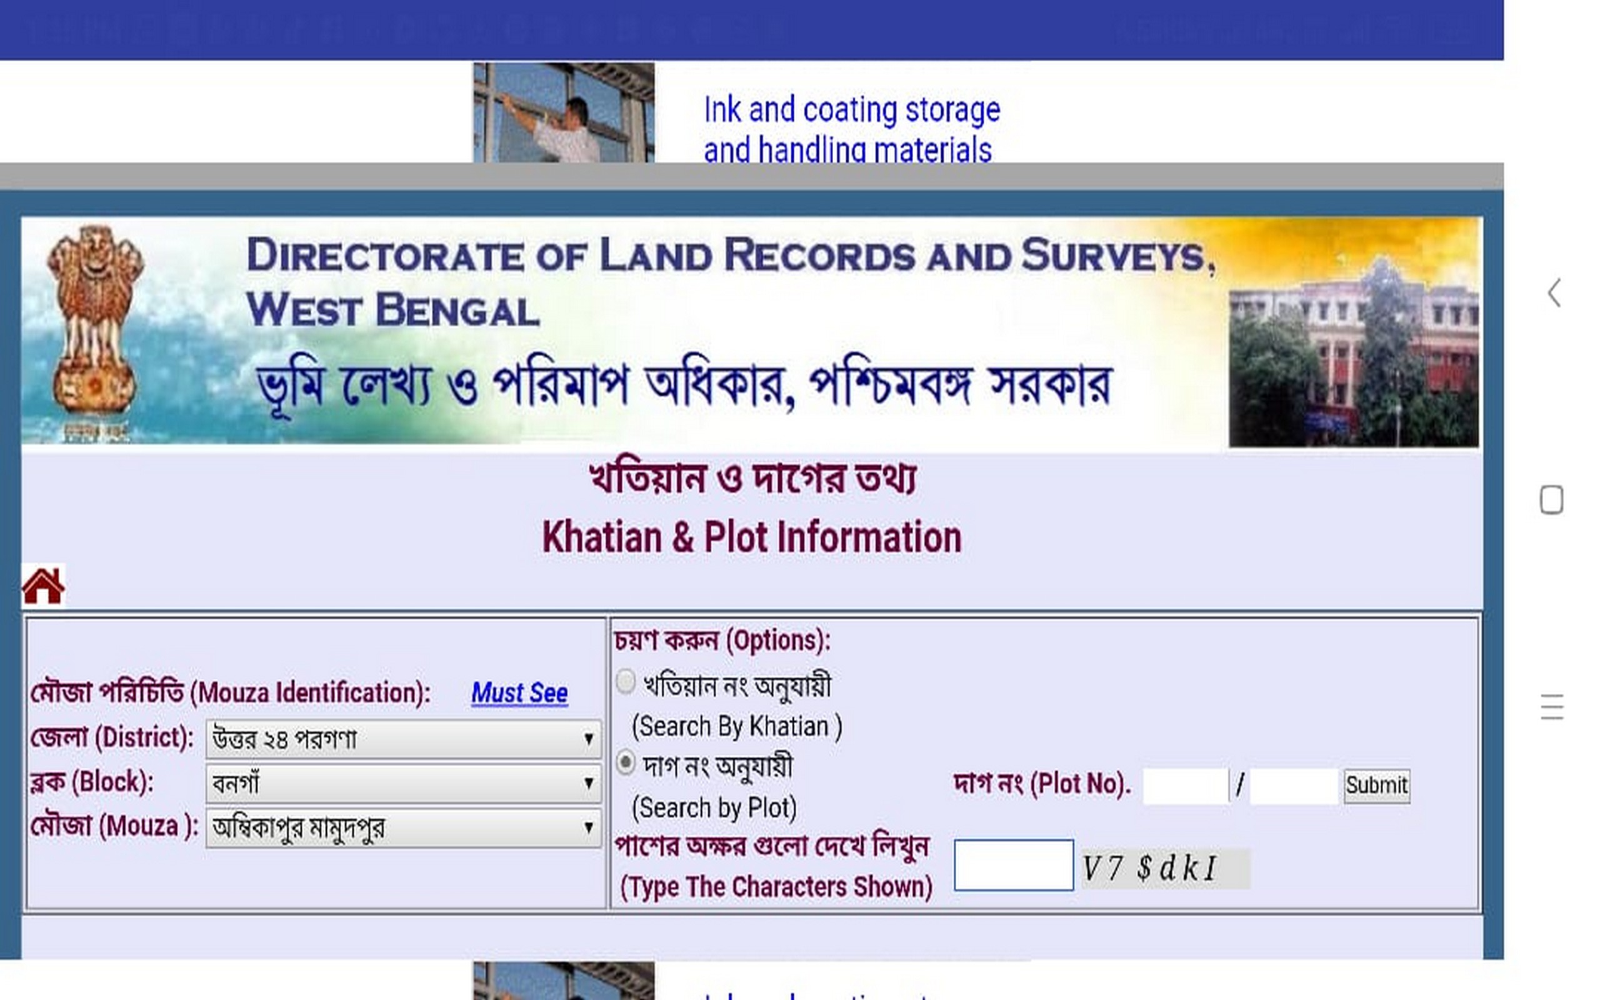Click the second Plot No input field
This screenshot has height=1000, width=1600.
[1293, 786]
